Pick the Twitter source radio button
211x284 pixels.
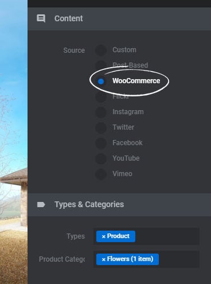pos(101,128)
